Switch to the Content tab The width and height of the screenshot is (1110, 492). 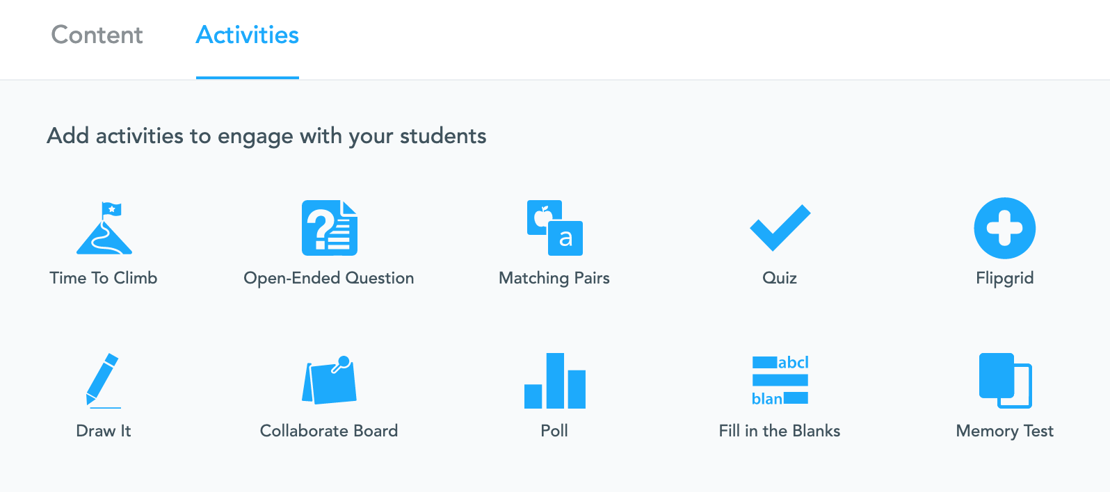coord(97,35)
